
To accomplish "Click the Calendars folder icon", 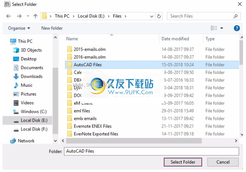I will (69, 72).
